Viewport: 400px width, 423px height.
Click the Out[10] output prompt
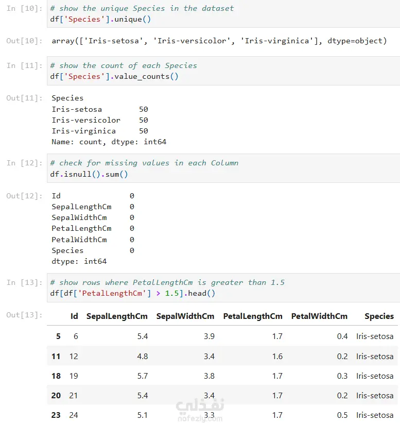(x=24, y=41)
